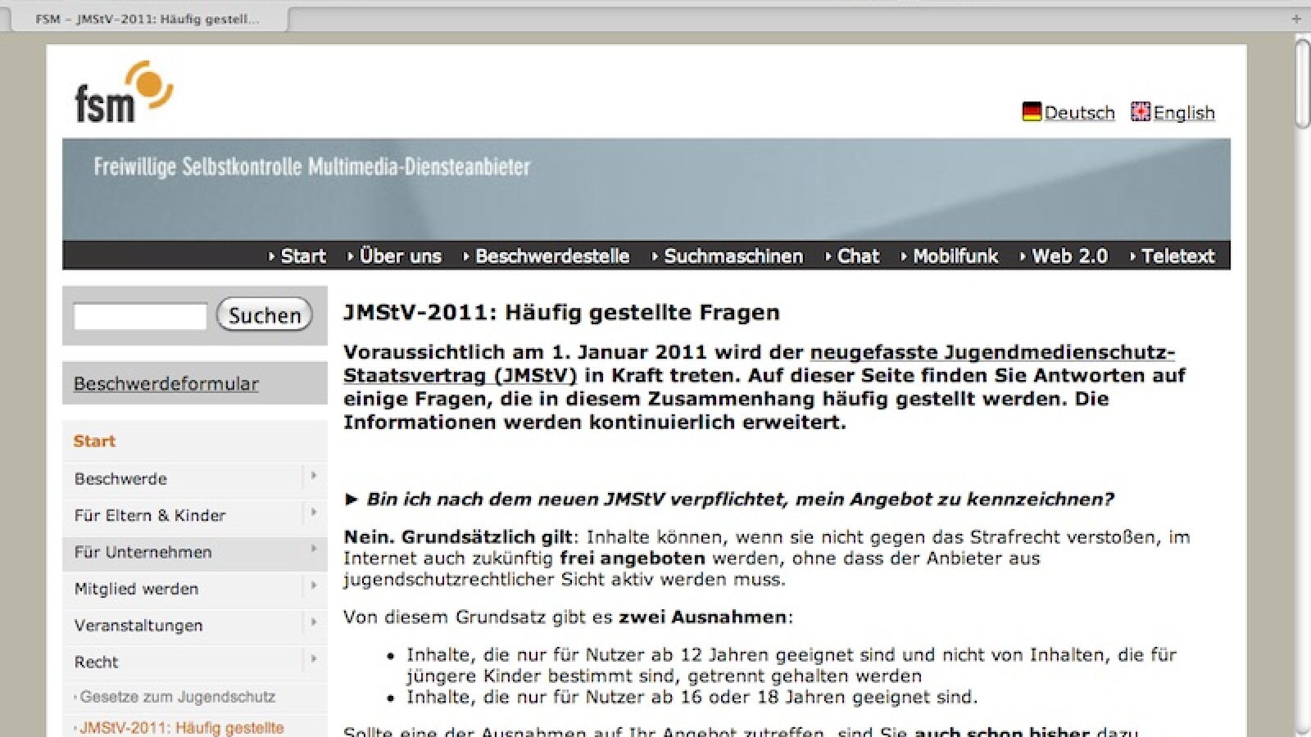Screen dimensions: 1311x737
Task: Expand the Für Eltern & Kinder arrow
Action: (x=313, y=513)
